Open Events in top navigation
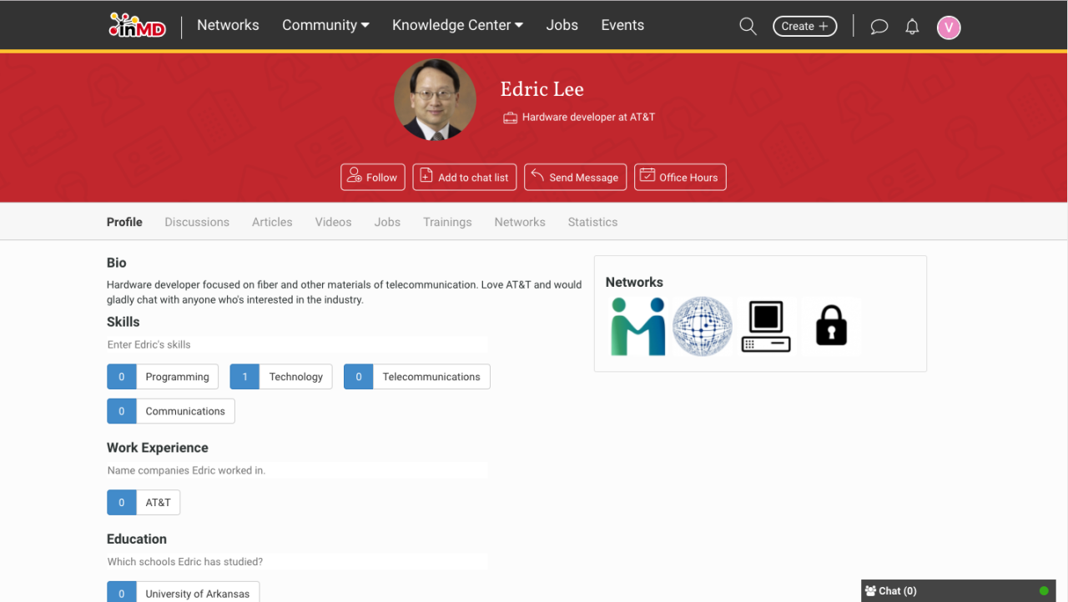This screenshot has height=602, width=1068. [622, 25]
